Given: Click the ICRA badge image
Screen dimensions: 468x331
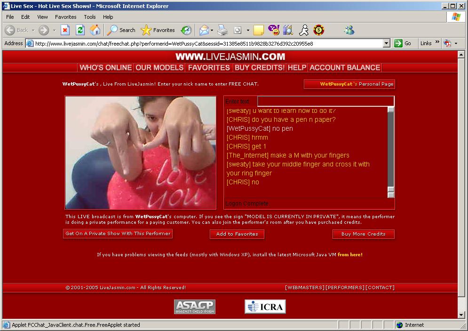Looking at the screenshot, I should tap(265, 307).
